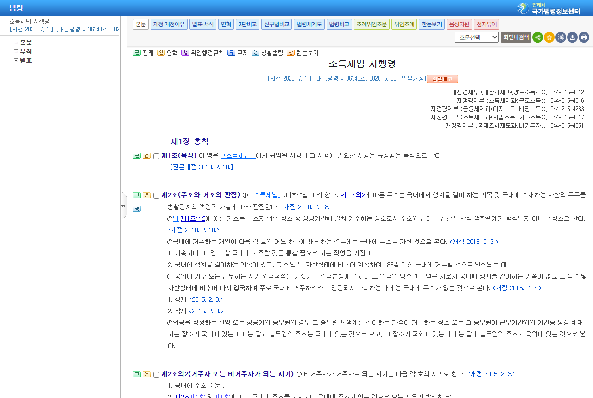
Task: Open the 조례위임조문 tab
Action: point(372,24)
